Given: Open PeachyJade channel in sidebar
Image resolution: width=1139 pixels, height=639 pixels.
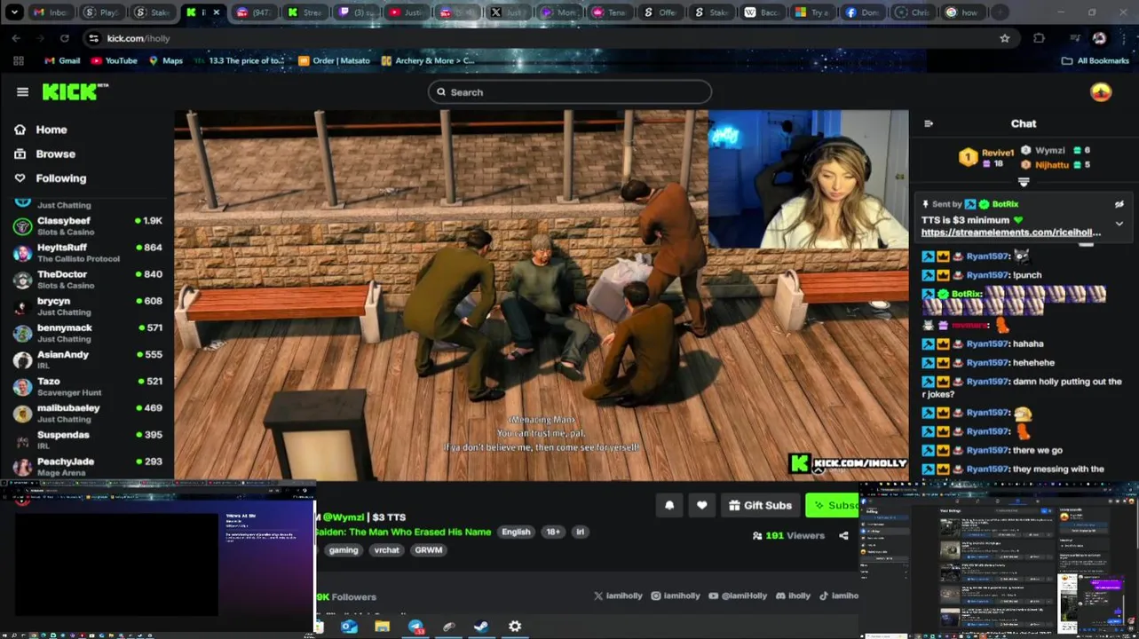Looking at the screenshot, I should tap(87, 466).
